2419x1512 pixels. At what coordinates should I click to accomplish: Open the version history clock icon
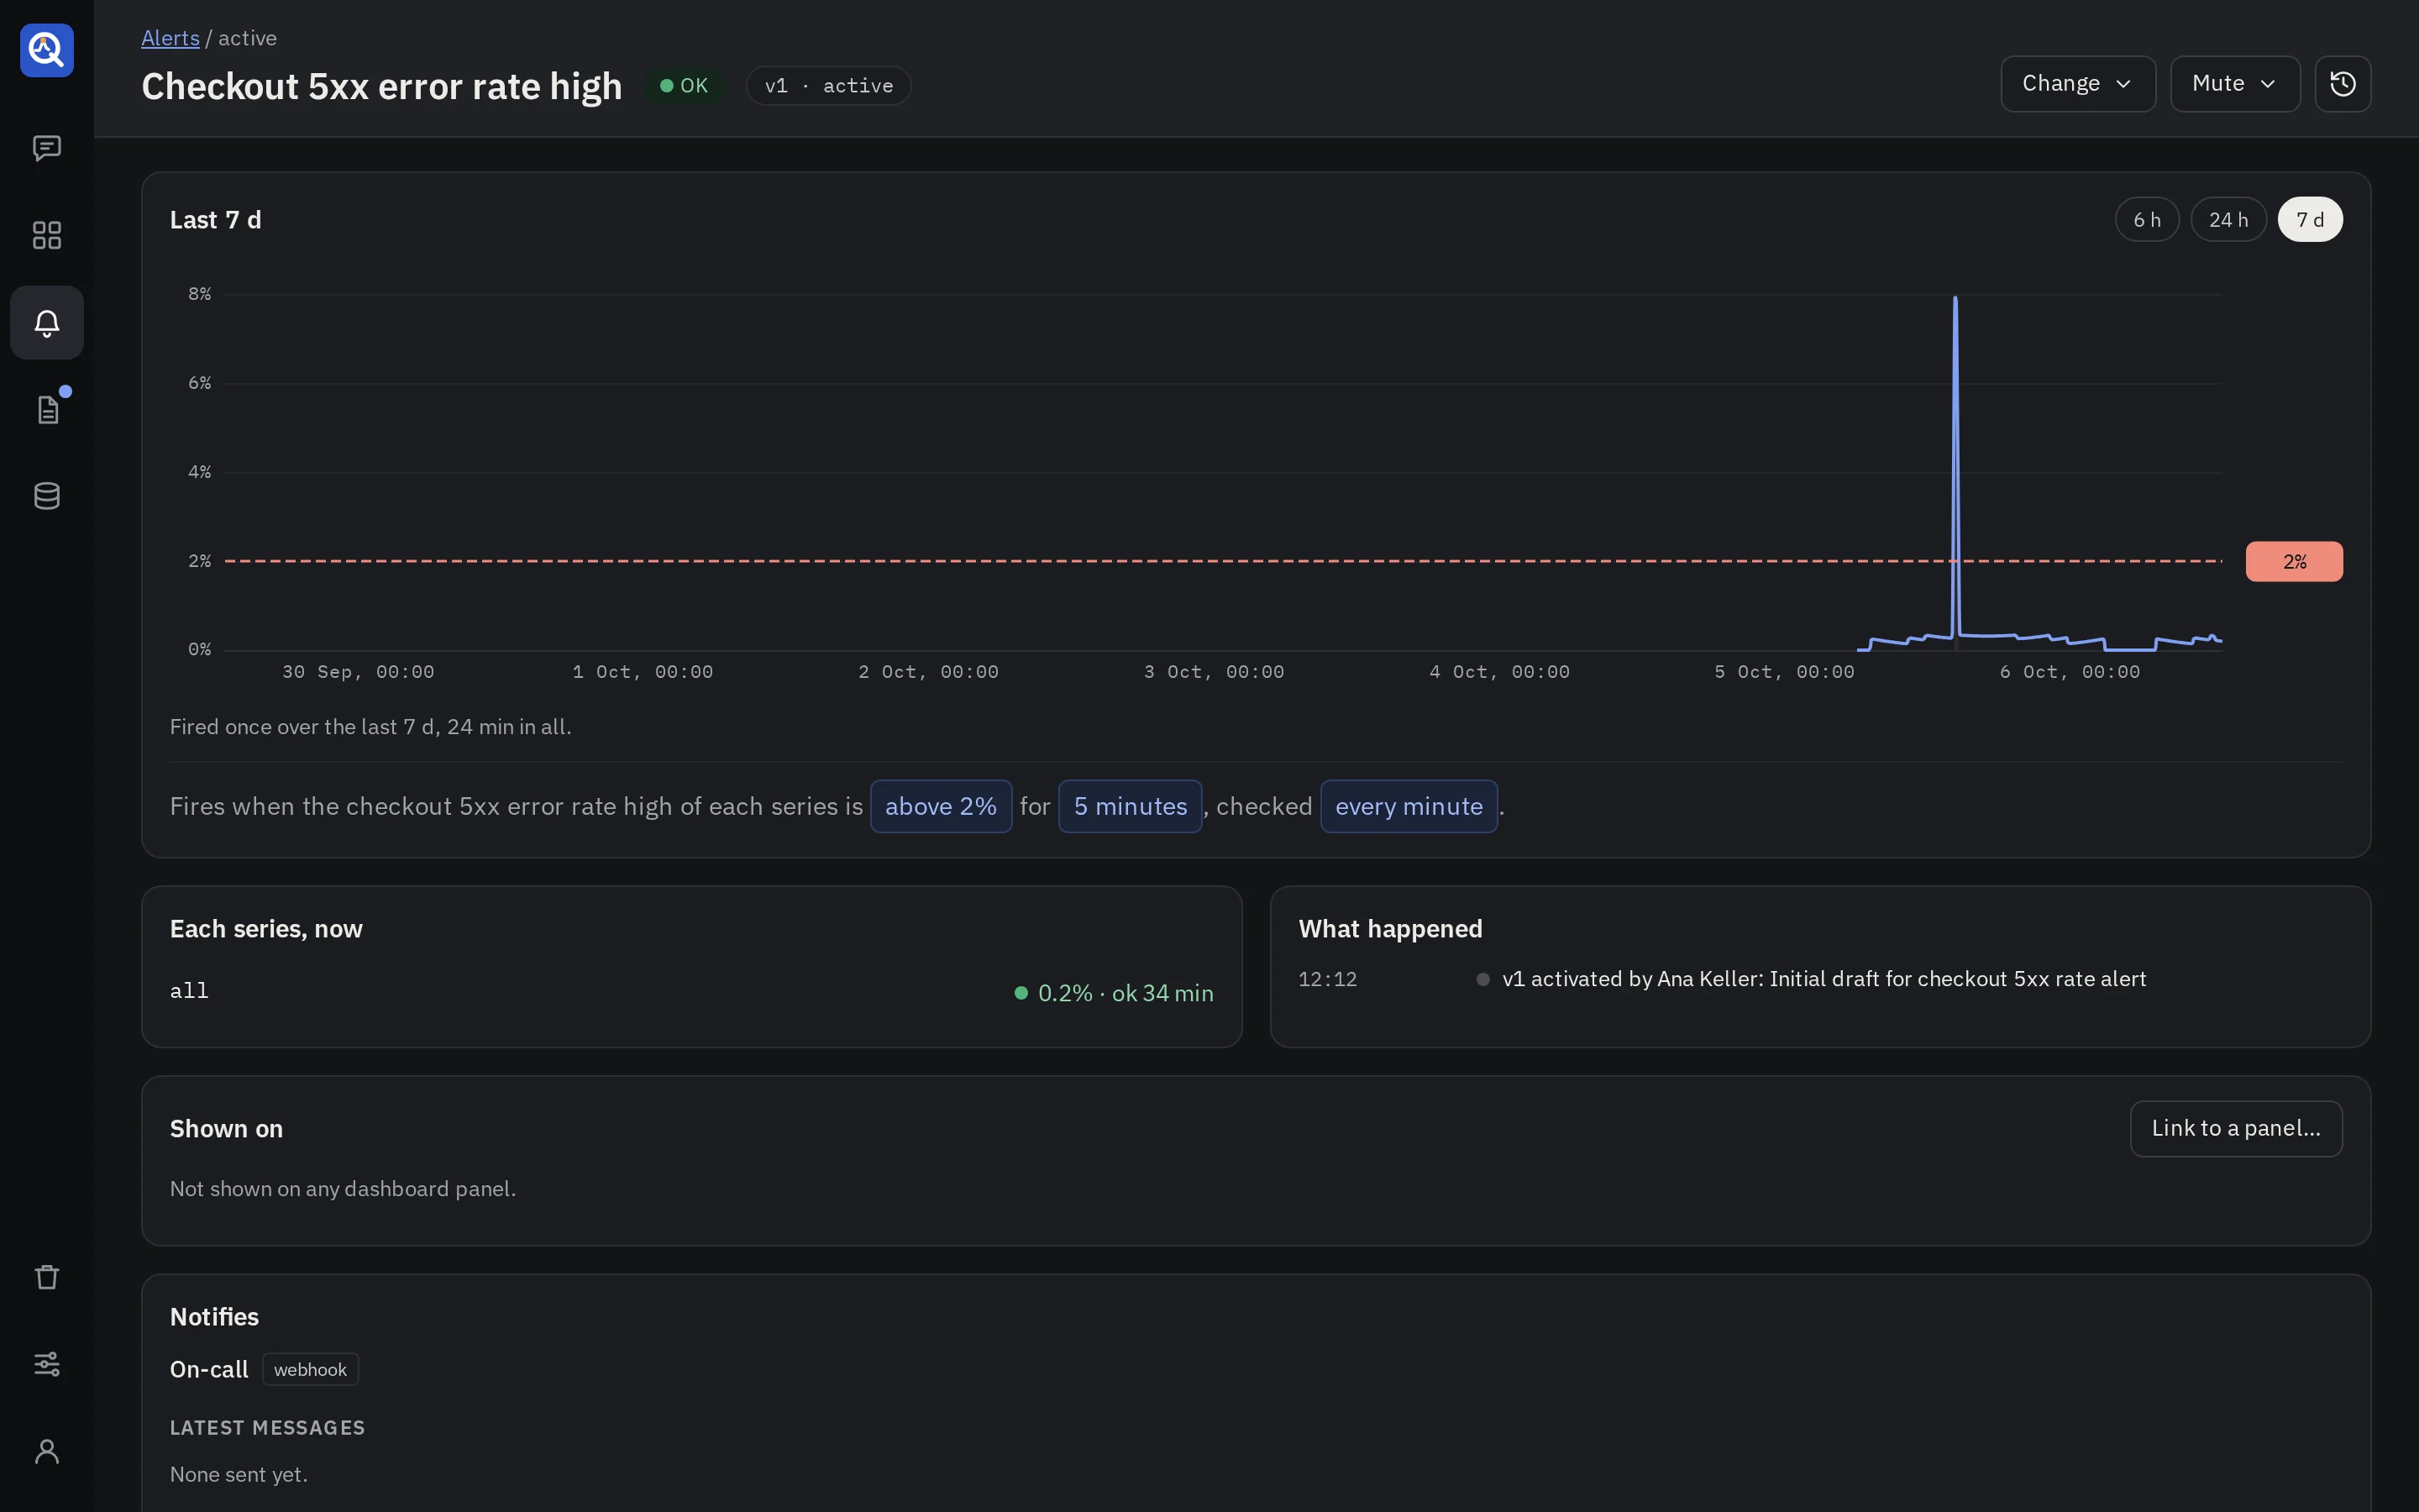[x=2342, y=84]
